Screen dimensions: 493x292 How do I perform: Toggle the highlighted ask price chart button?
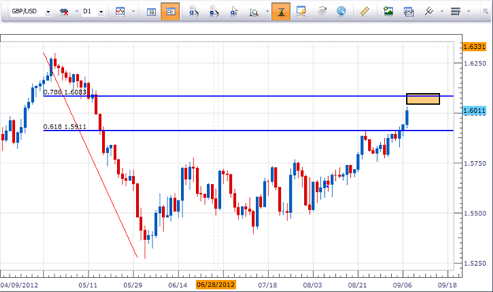click(170, 12)
